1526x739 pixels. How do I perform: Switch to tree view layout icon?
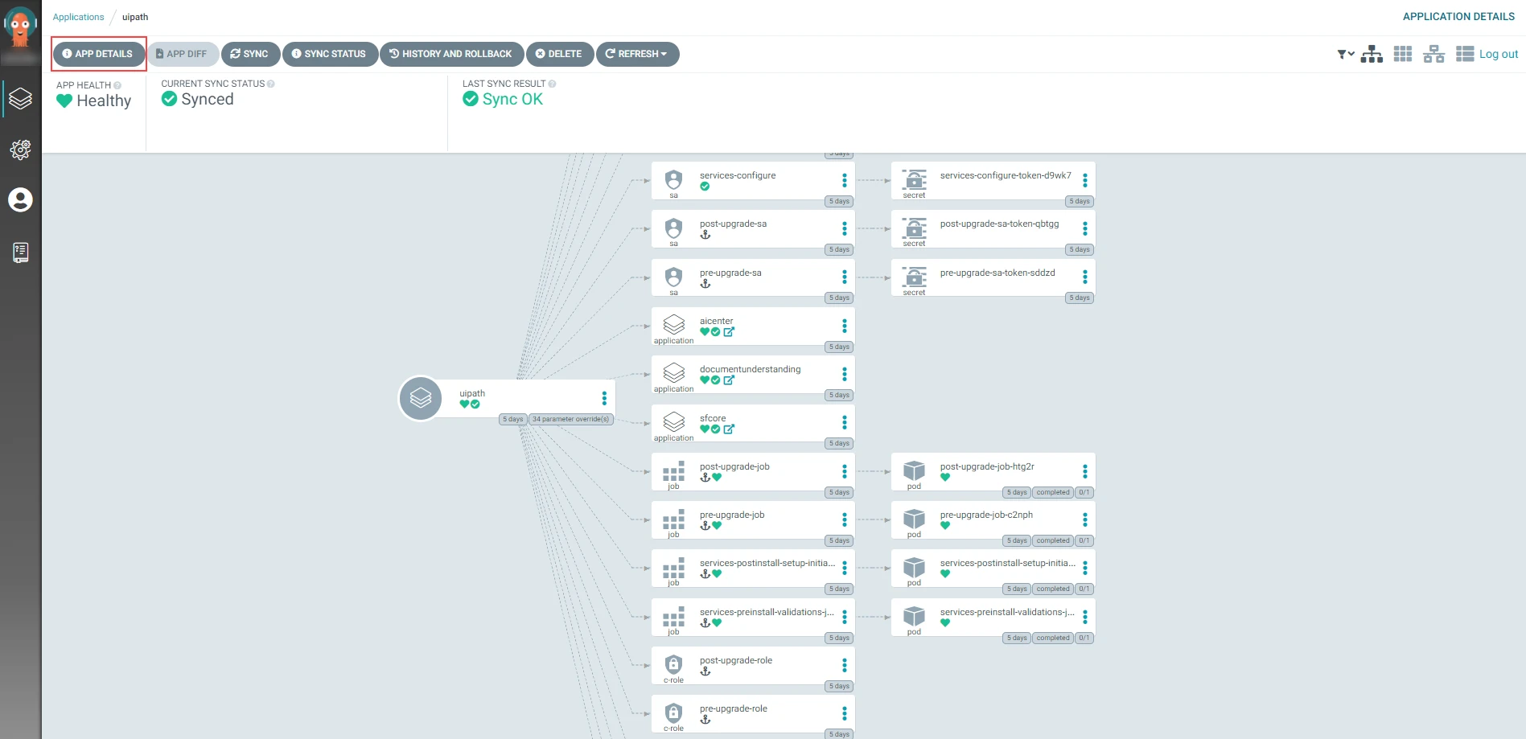pyautogui.click(x=1372, y=54)
